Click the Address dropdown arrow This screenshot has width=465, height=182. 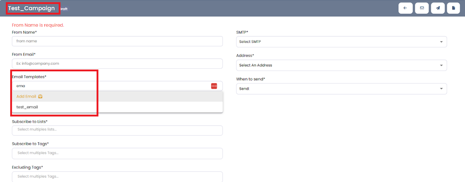click(441, 66)
